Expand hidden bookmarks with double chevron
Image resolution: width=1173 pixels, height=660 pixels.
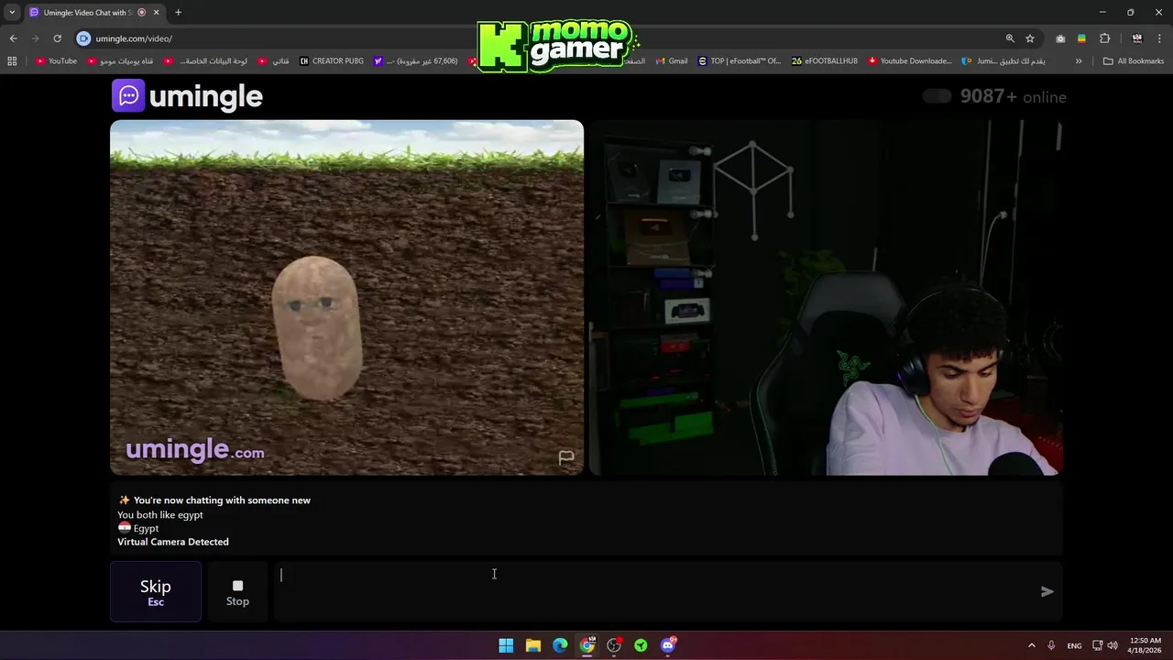tap(1079, 61)
